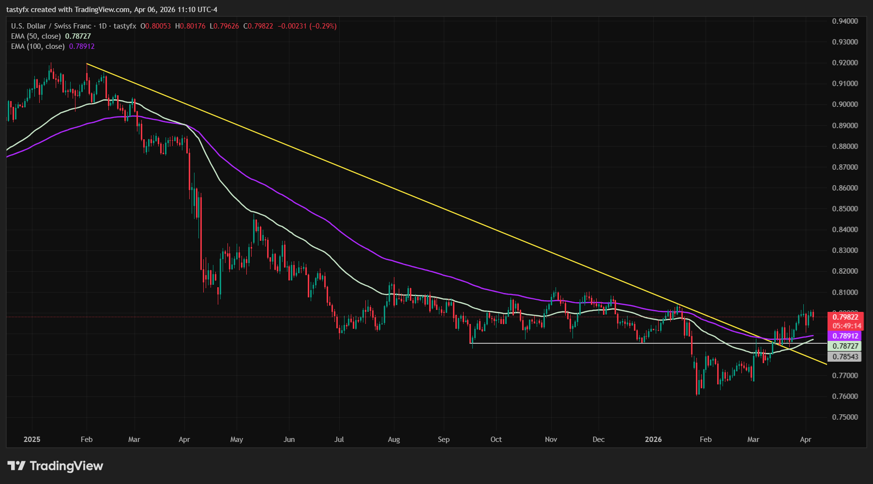This screenshot has height=484, width=873.
Task: Click the 2026 label on the time axis
Action: click(x=654, y=440)
